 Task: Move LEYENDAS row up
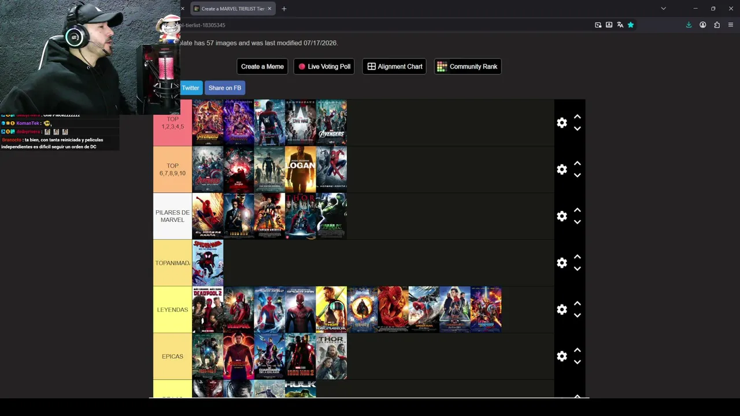pos(577,304)
